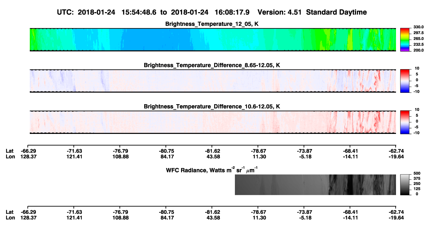This screenshot has width=440, height=225.
Task: Click upper axis longitude value 84.17
Action: 166,157
